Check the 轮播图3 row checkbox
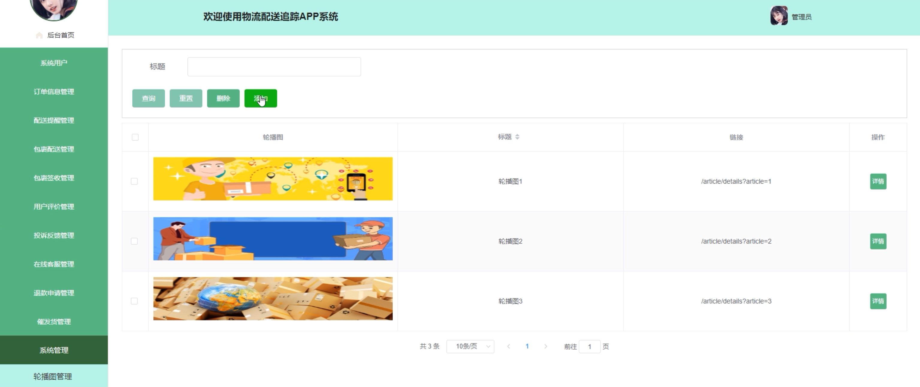This screenshot has height=387, width=920. coord(134,301)
